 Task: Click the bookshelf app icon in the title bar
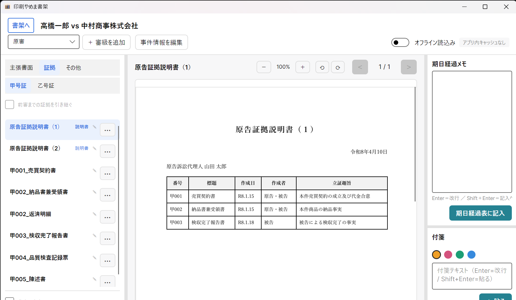7,7
